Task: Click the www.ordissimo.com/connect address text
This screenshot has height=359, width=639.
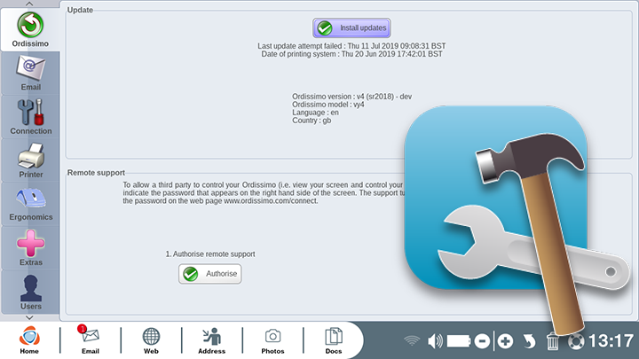Action: pyautogui.click(x=271, y=200)
